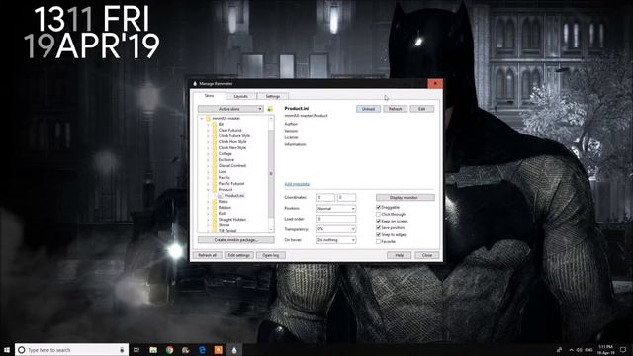Image resolution: width=633 pixels, height=356 pixels.
Task: Click the Rainmeter droplet icon in the taskbar
Action: (x=234, y=350)
